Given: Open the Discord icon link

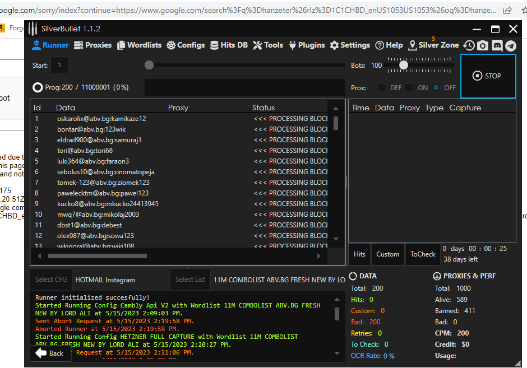Looking at the screenshot, I should click(x=497, y=45).
